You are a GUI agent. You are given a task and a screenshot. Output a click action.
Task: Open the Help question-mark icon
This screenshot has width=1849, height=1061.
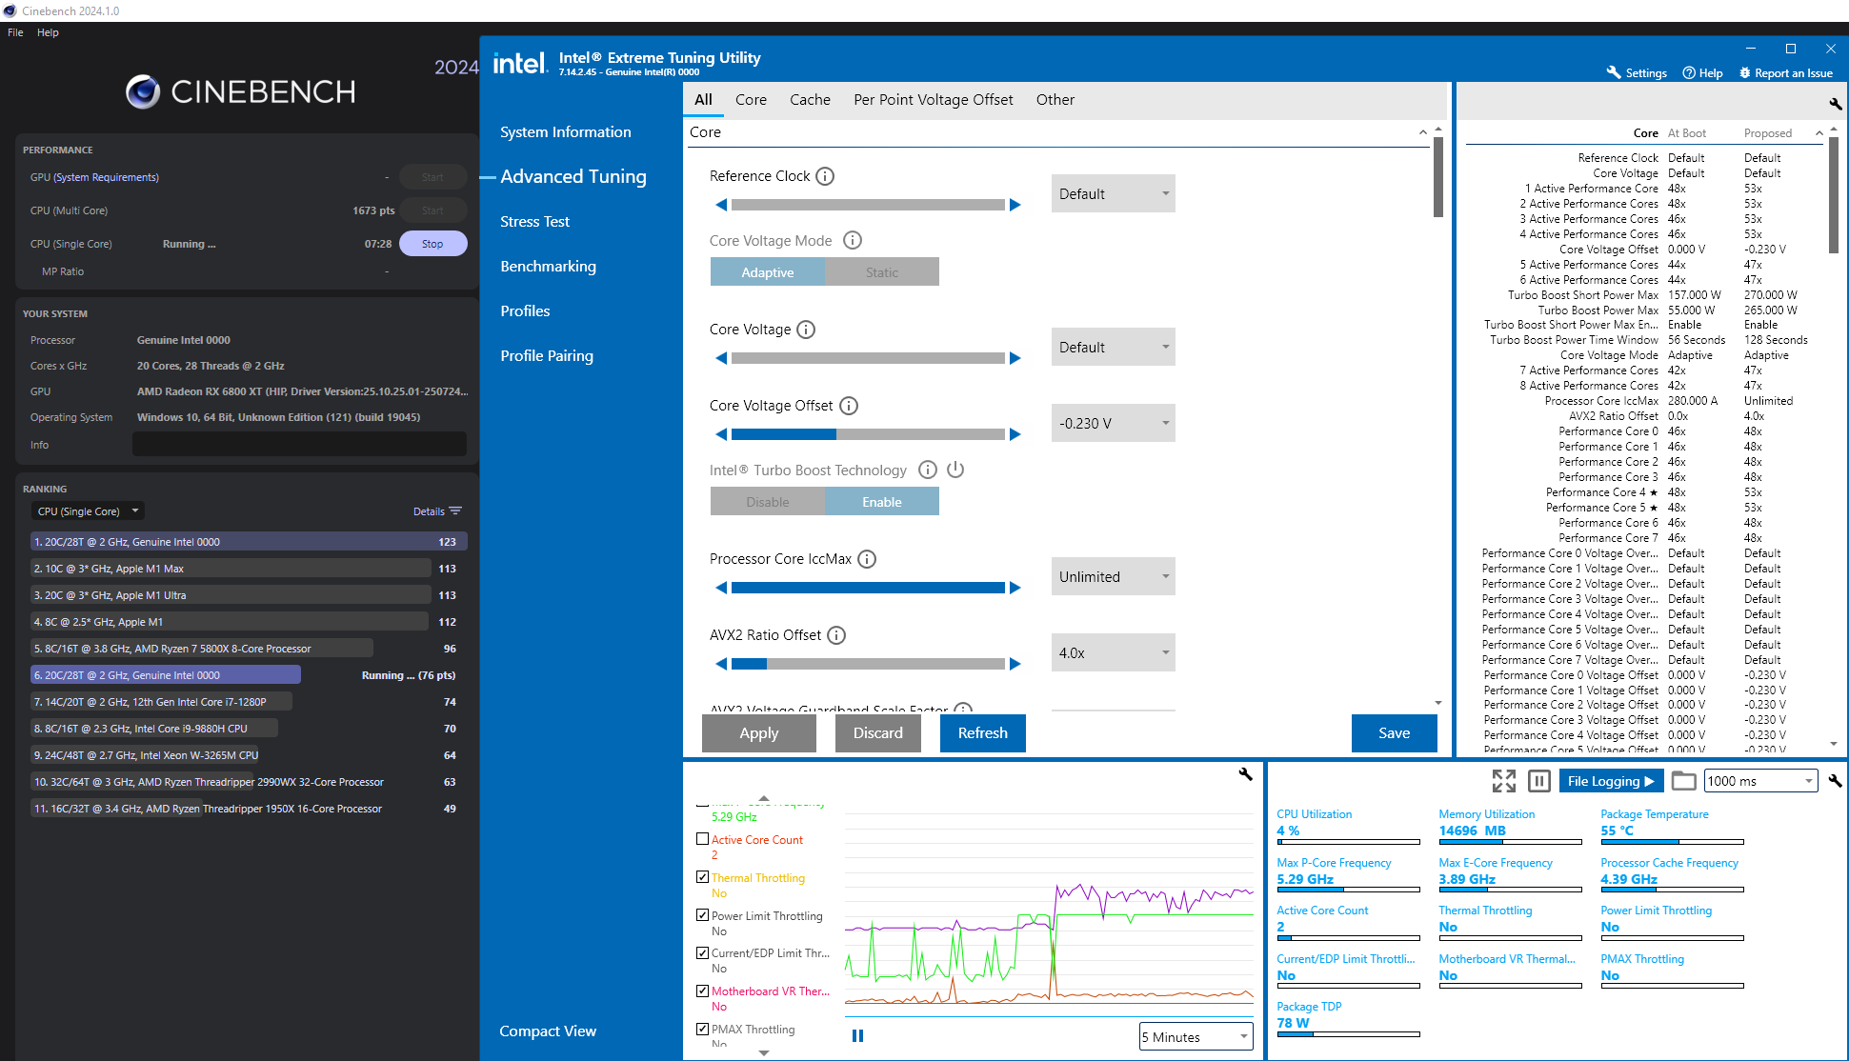[x=1689, y=72]
